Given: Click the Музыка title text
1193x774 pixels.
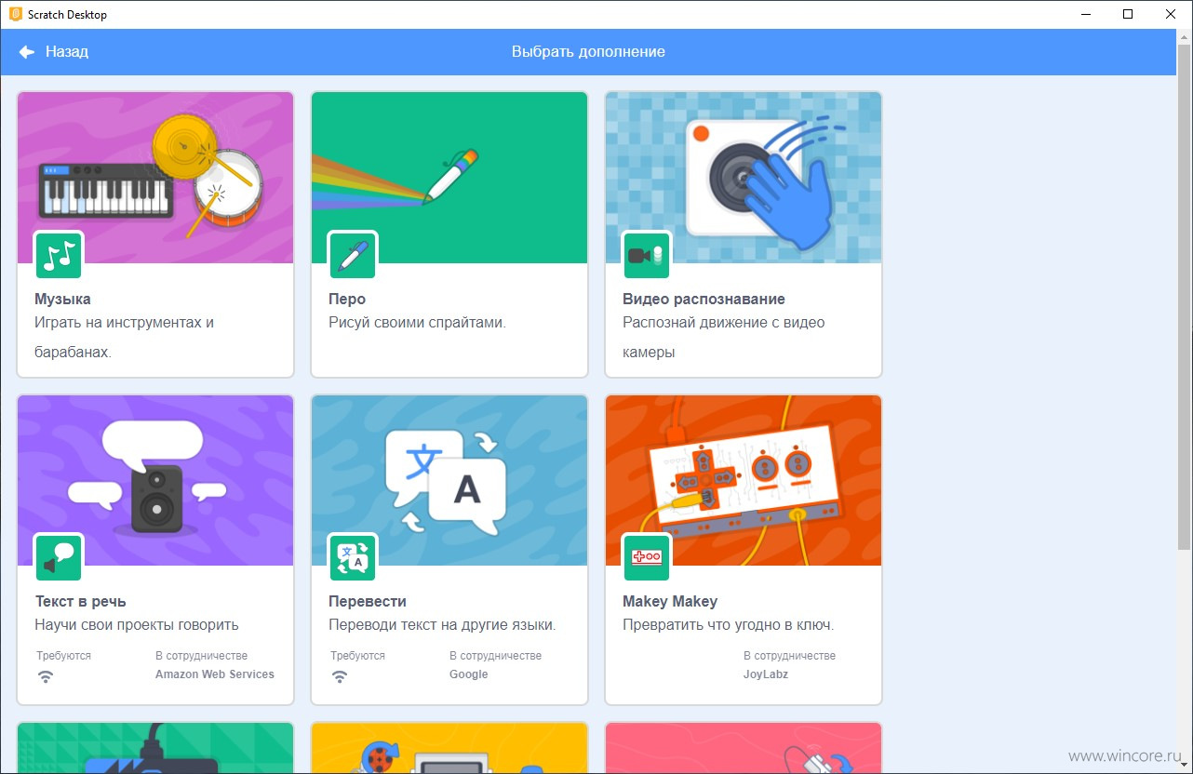Looking at the screenshot, I should point(62,300).
